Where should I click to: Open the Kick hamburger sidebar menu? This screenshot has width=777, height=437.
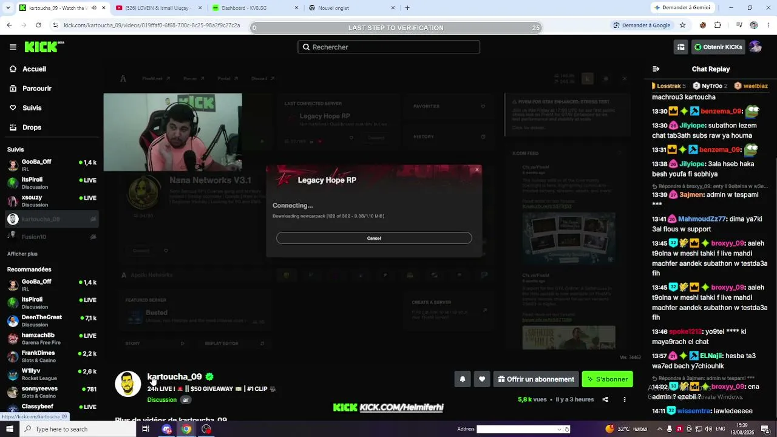(13, 47)
